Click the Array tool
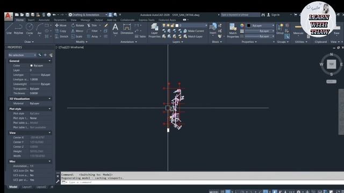Screen dimensions: 344x193 pyautogui.click(x=92, y=36)
